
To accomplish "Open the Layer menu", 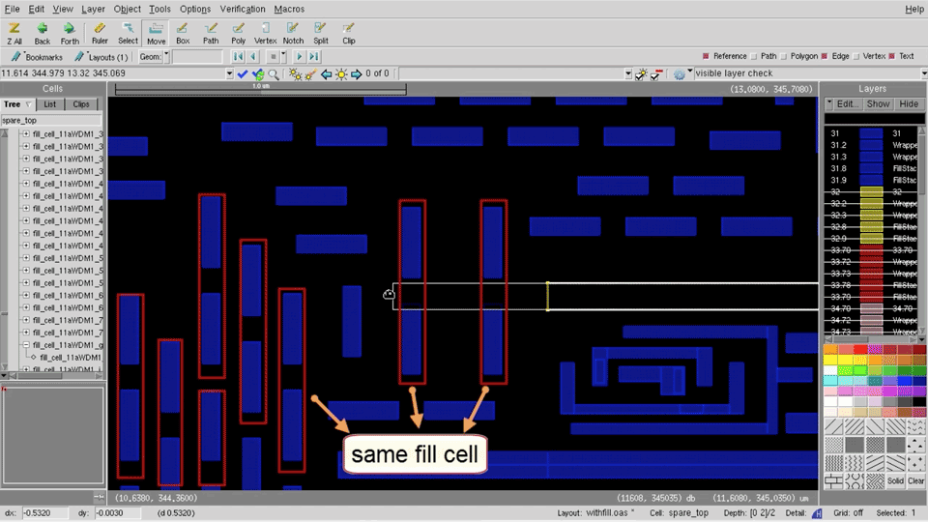I will (93, 9).
